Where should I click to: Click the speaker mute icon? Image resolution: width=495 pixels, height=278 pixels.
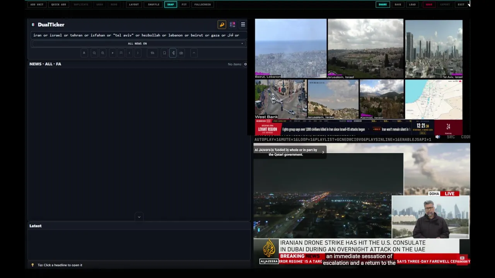[x=438, y=137]
